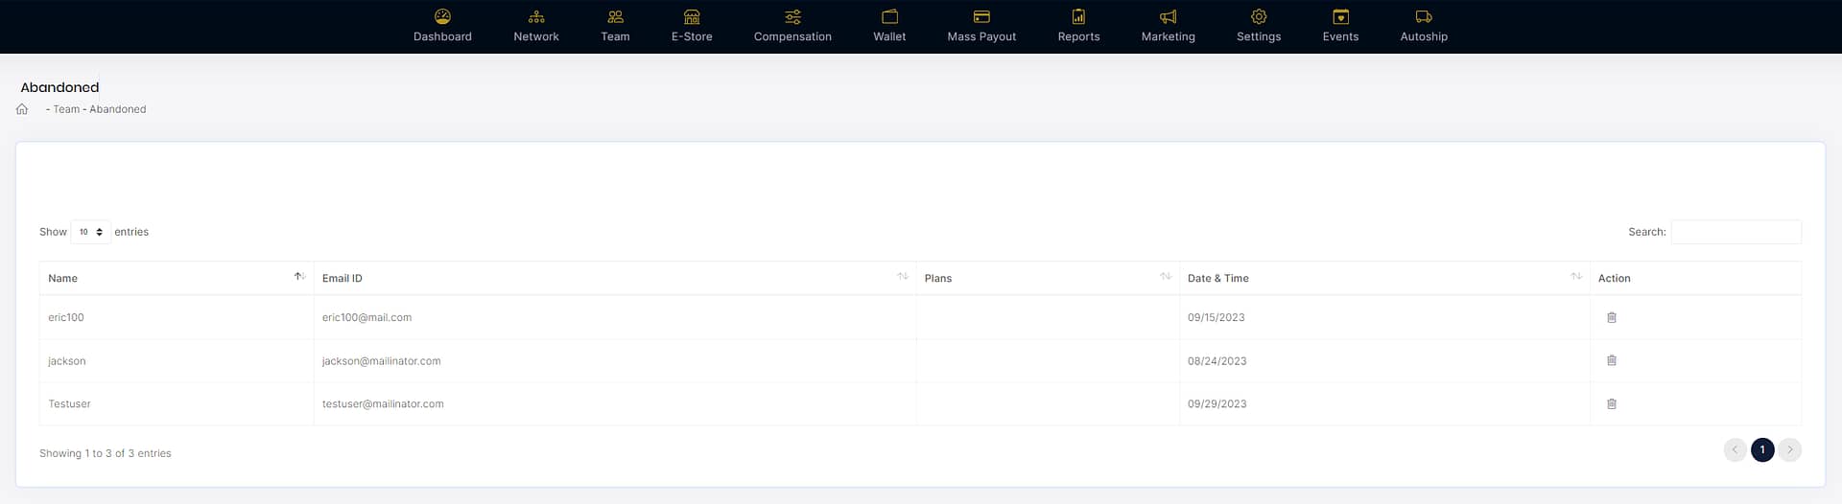
Task: Click the date 08/24/2023
Action: (1216, 361)
